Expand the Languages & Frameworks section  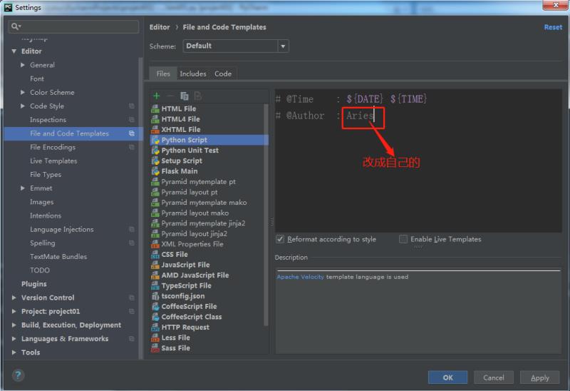(x=14, y=339)
